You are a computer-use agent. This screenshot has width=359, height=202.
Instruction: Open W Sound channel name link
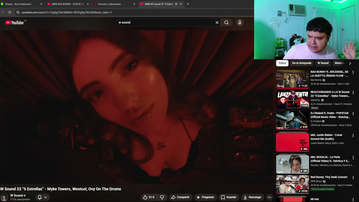(17, 196)
